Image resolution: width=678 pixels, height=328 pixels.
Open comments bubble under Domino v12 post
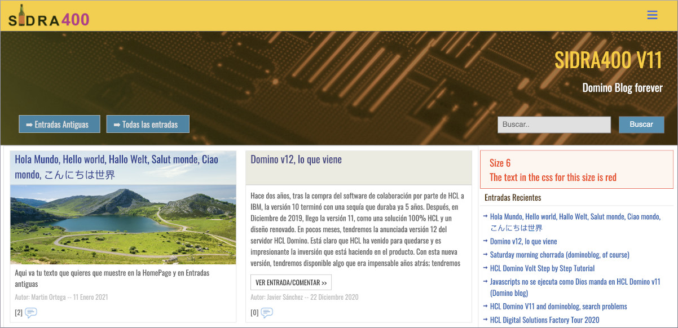pos(267,313)
